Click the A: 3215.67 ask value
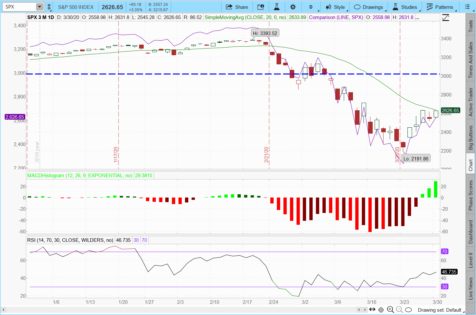 158,10
